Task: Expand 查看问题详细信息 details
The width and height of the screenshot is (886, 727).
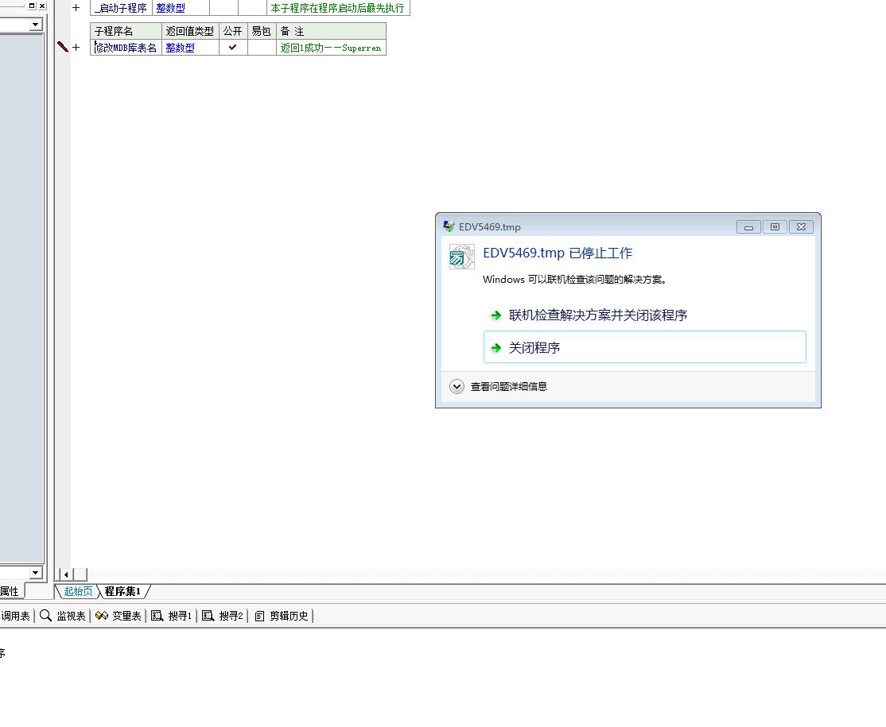Action: click(x=457, y=386)
